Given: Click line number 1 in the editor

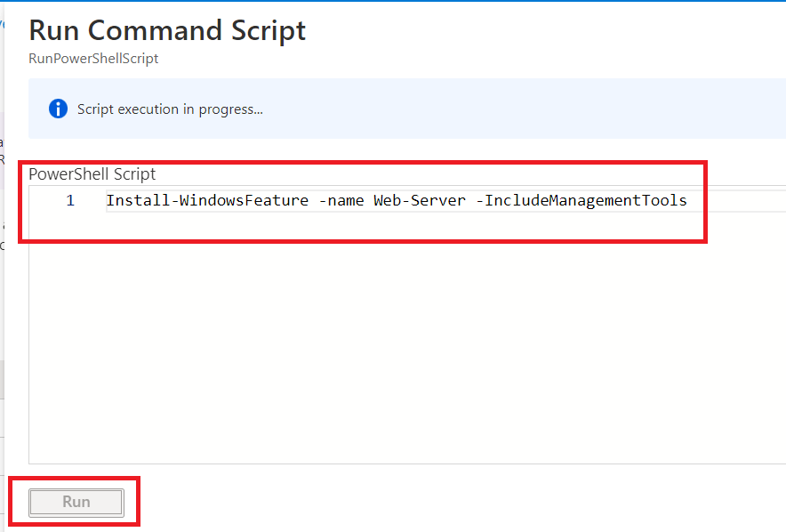Looking at the screenshot, I should click(x=70, y=200).
